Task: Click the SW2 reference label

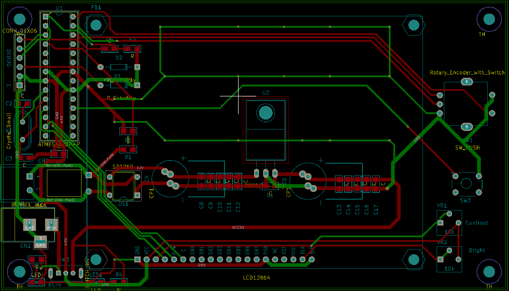Action: (x=465, y=201)
